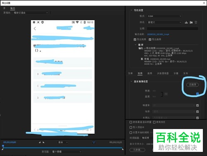The image size is (207, 156).
Task: Click the save preset icon
Action: [186, 22]
